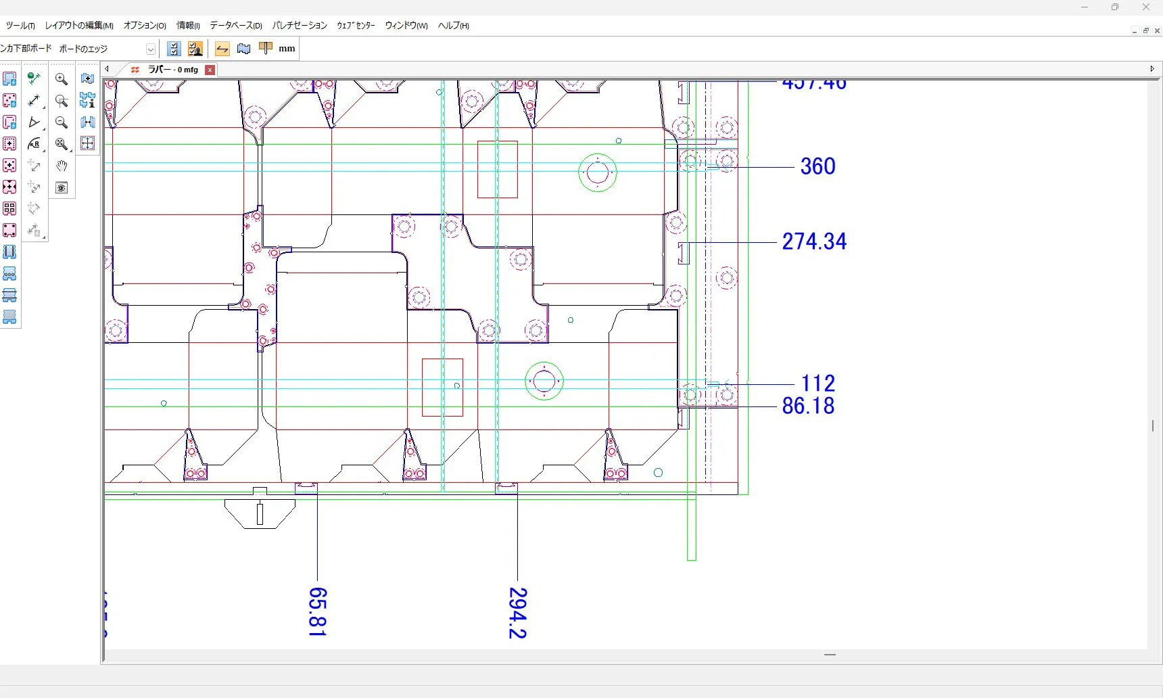The width and height of the screenshot is (1163, 698).
Task: Select the pan hand tool
Action: point(62,166)
